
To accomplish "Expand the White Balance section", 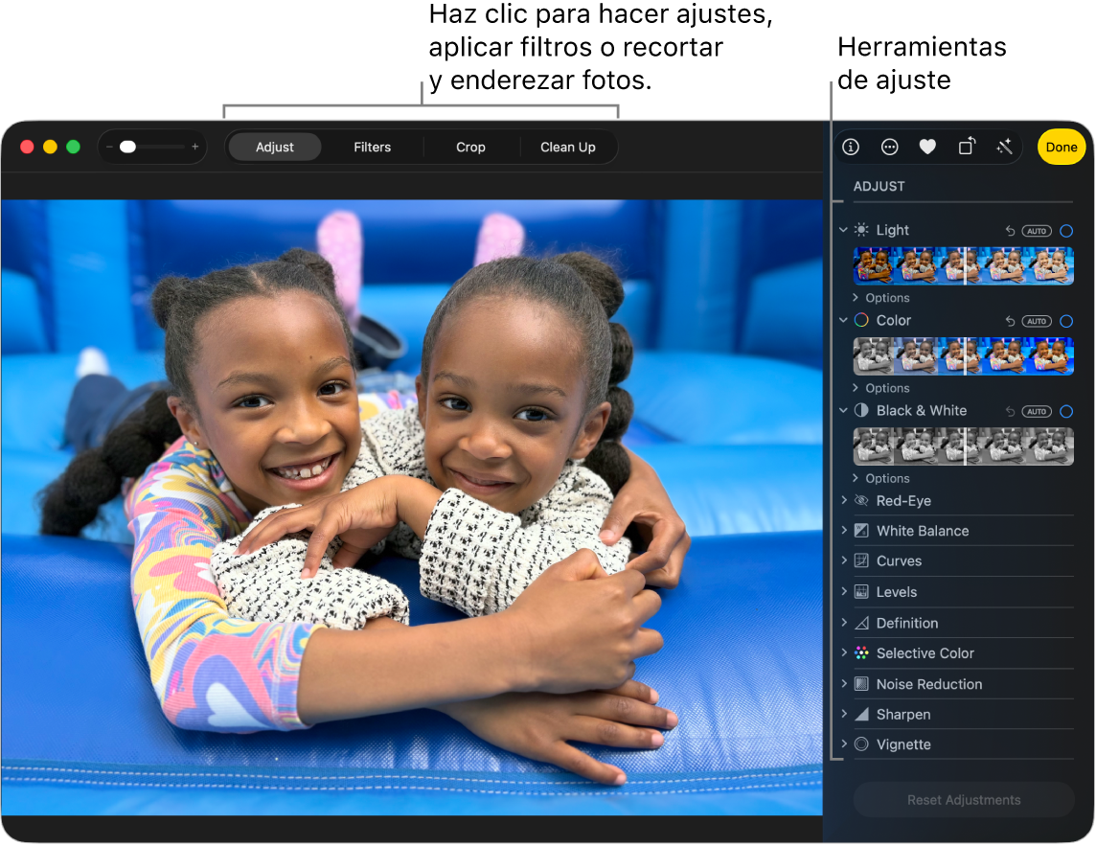I will click(x=843, y=530).
